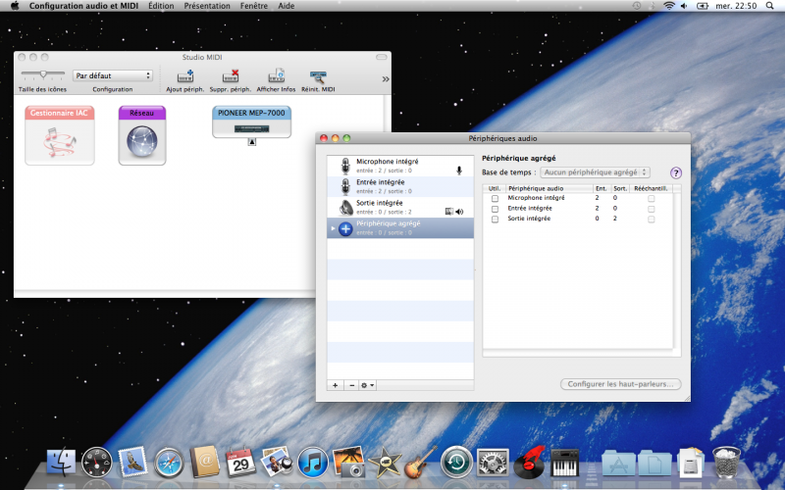Expand the Périphérique agrégé disclosure triangle
Viewport: 785px width, 490px height.
333,227
